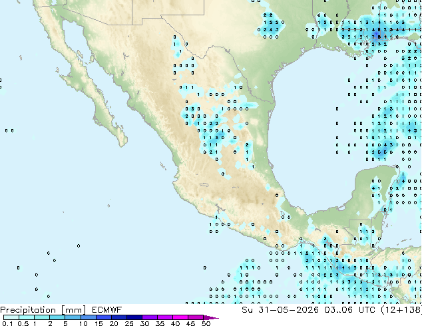This screenshot has height=326, width=422.
Task: Click the 25–30 mm navy legend box
Action: pyautogui.click(x=134, y=317)
